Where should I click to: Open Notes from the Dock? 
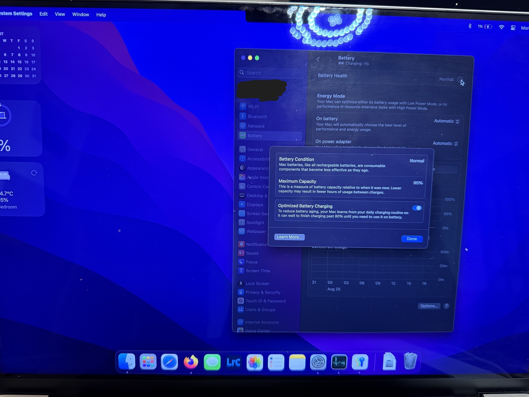[297, 362]
